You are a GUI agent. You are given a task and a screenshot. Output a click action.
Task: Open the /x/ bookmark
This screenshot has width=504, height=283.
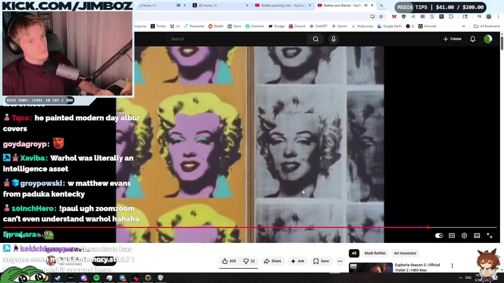coord(175,26)
